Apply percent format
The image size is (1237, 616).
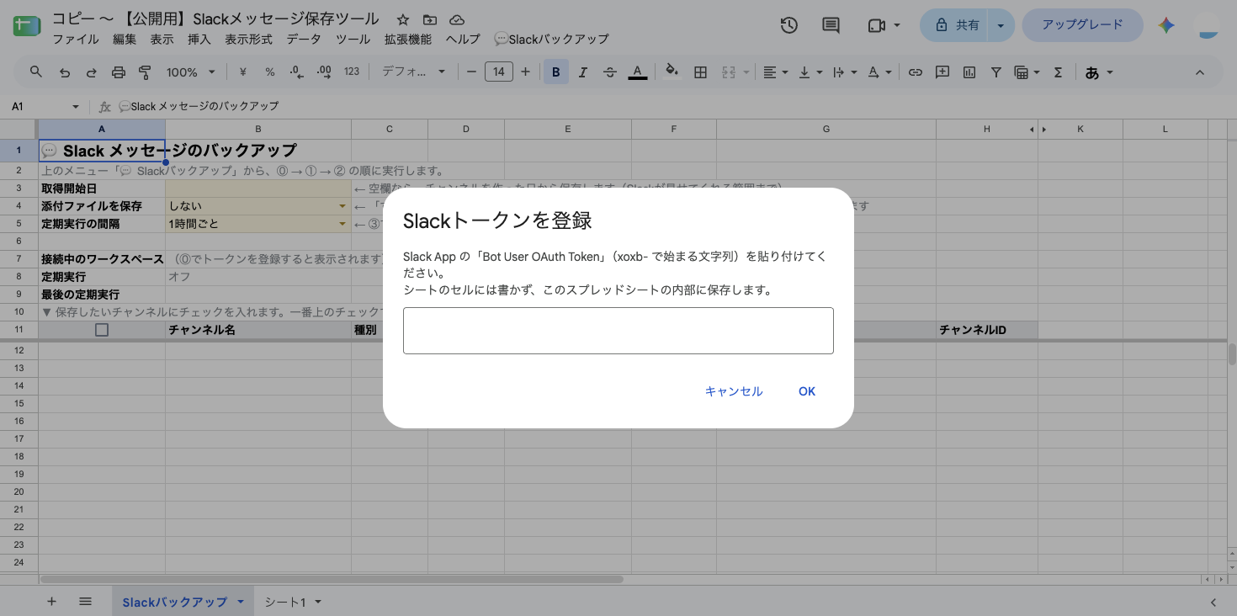pyautogui.click(x=270, y=72)
